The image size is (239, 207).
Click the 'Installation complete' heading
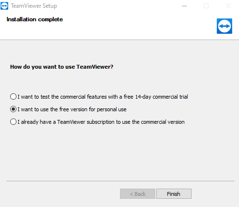point(35,19)
